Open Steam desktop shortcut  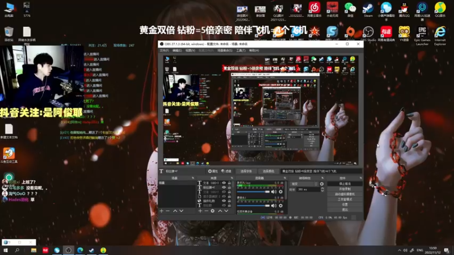click(368, 10)
